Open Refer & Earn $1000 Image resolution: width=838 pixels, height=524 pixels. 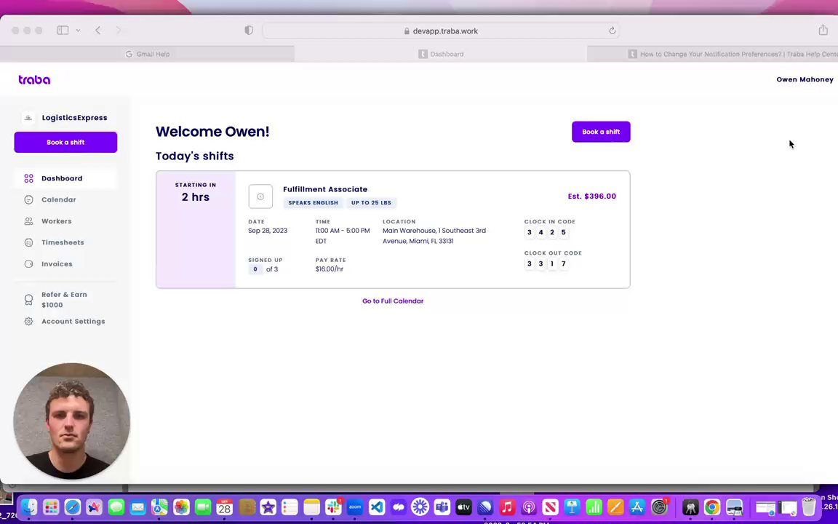tap(65, 300)
